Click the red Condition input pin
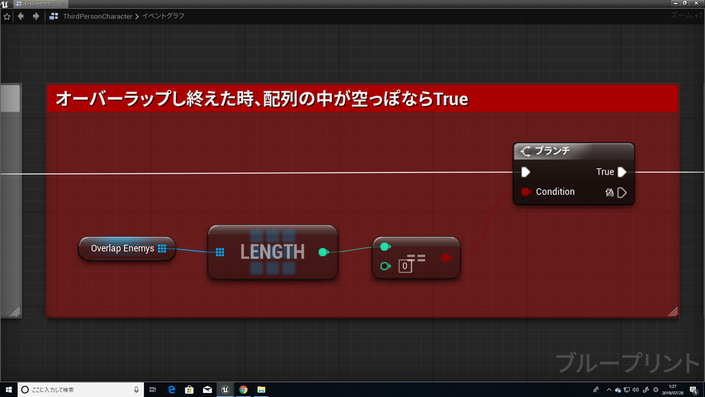This screenshot has height=397, width=705. 526,191
